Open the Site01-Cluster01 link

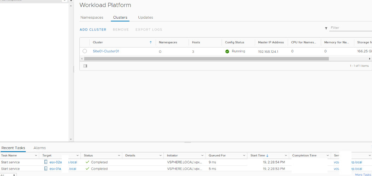106,51
